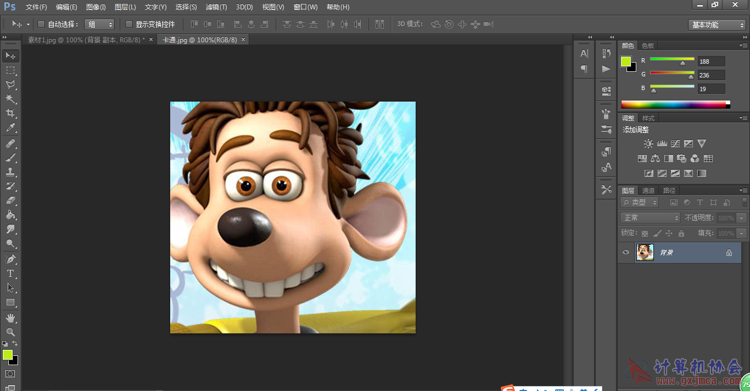This screenshot has width=750, height=391.
Task: Switch to the 样式 tab
Action: [x=648, y=118]
